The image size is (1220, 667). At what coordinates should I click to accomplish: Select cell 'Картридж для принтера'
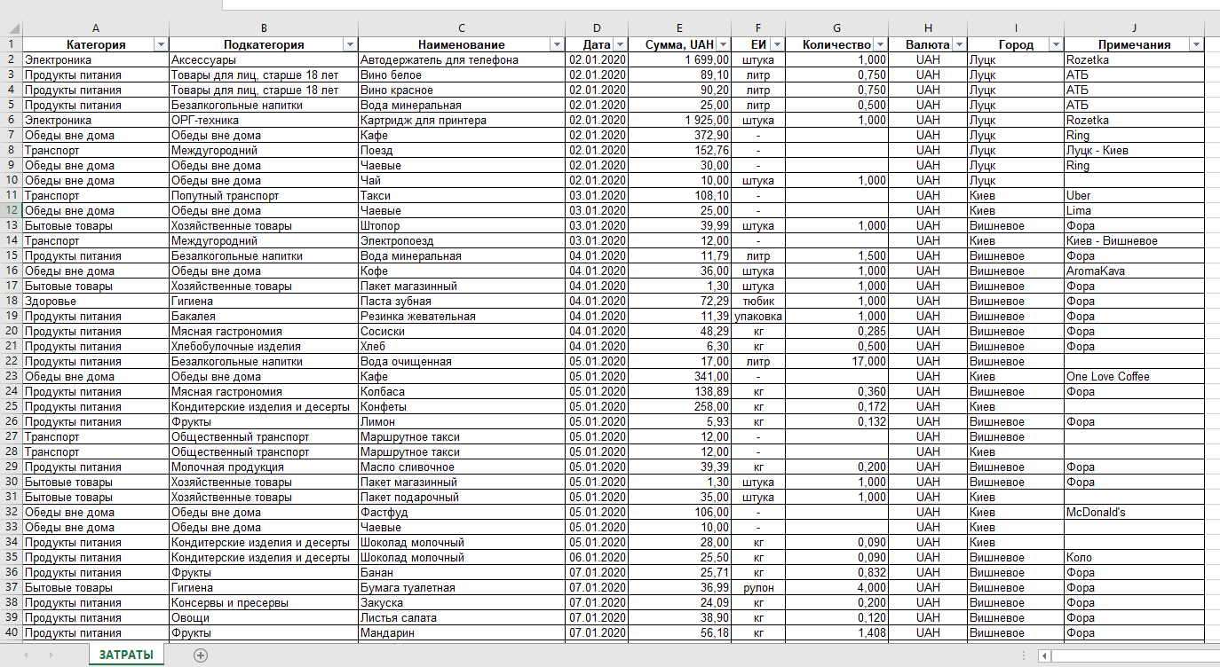(x=462, y=120)
